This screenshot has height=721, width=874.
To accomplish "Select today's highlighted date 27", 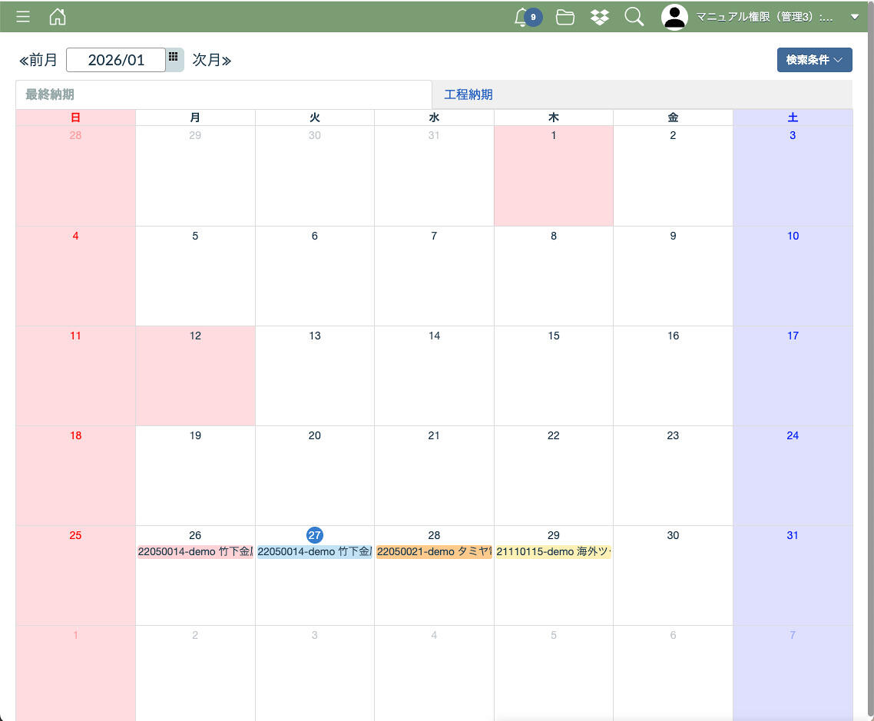I will click(314, 535).
